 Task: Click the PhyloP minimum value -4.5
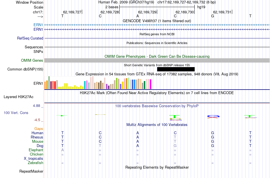[x=37, y=120]
